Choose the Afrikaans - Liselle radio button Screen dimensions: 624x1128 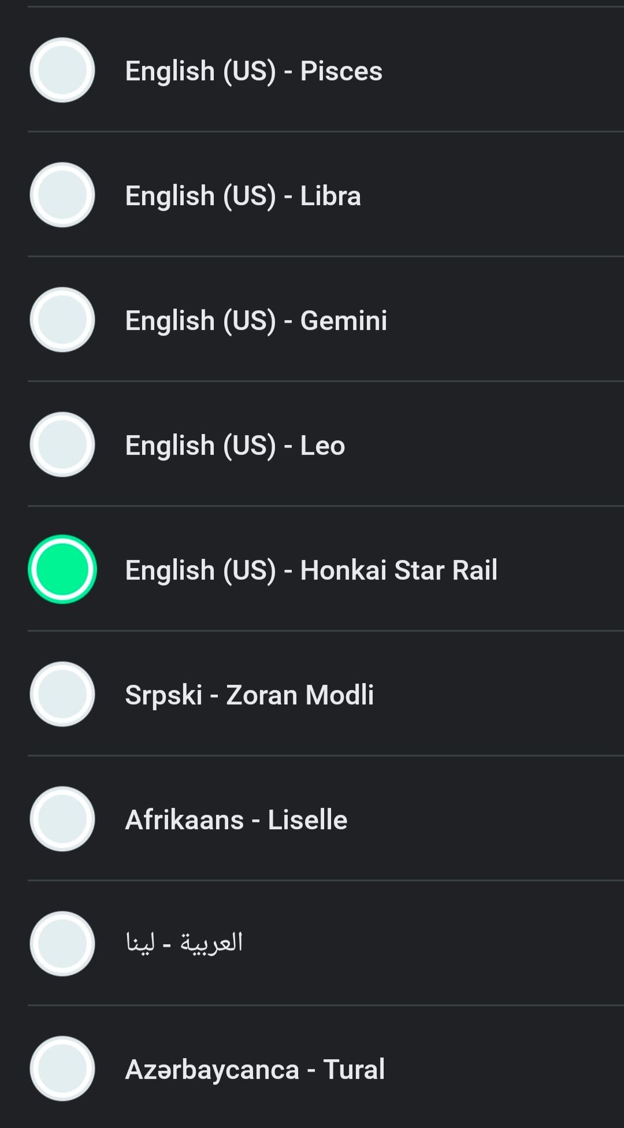point(62,819)
